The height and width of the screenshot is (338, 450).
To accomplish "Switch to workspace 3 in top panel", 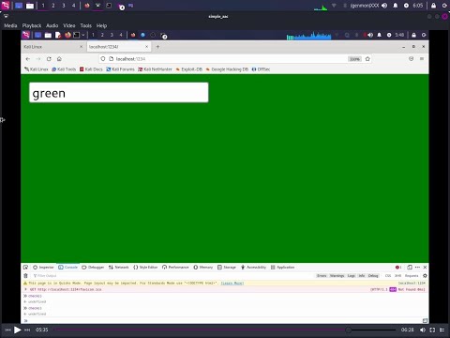I will click(64, 6).
